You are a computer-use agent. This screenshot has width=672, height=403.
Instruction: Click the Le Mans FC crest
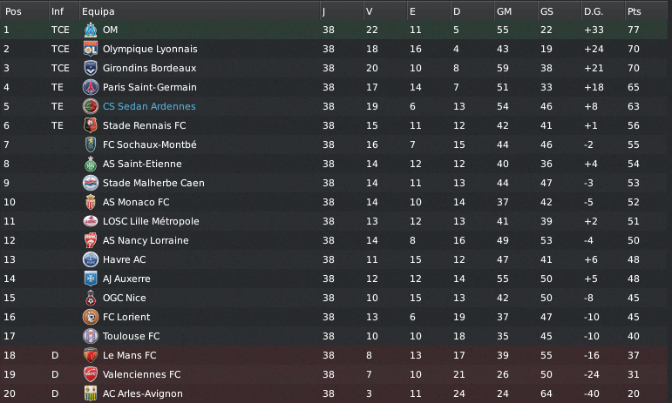(x=90, y=355)
